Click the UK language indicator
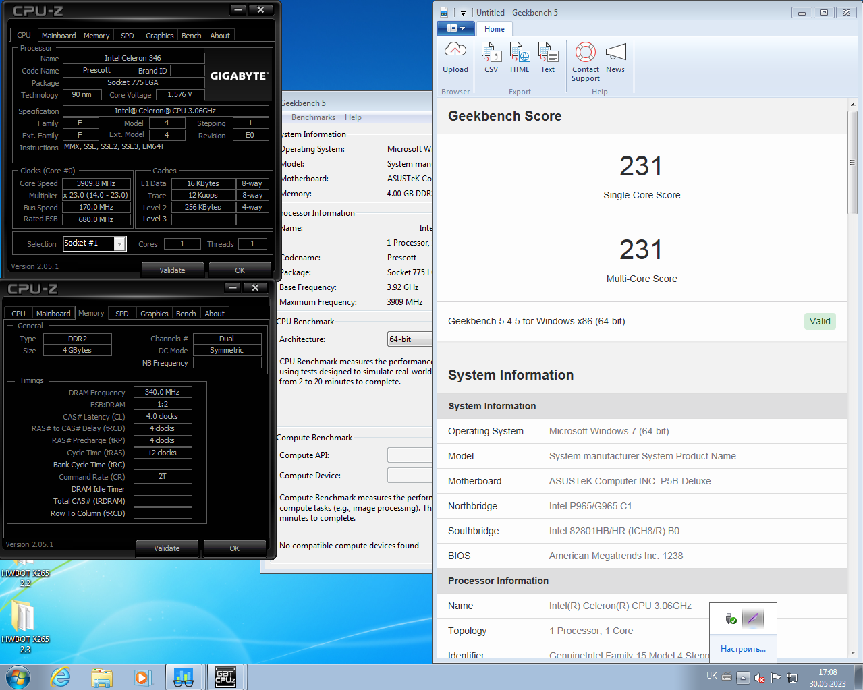Viewport: 863px width, 690px height. [x=712, y=676]
